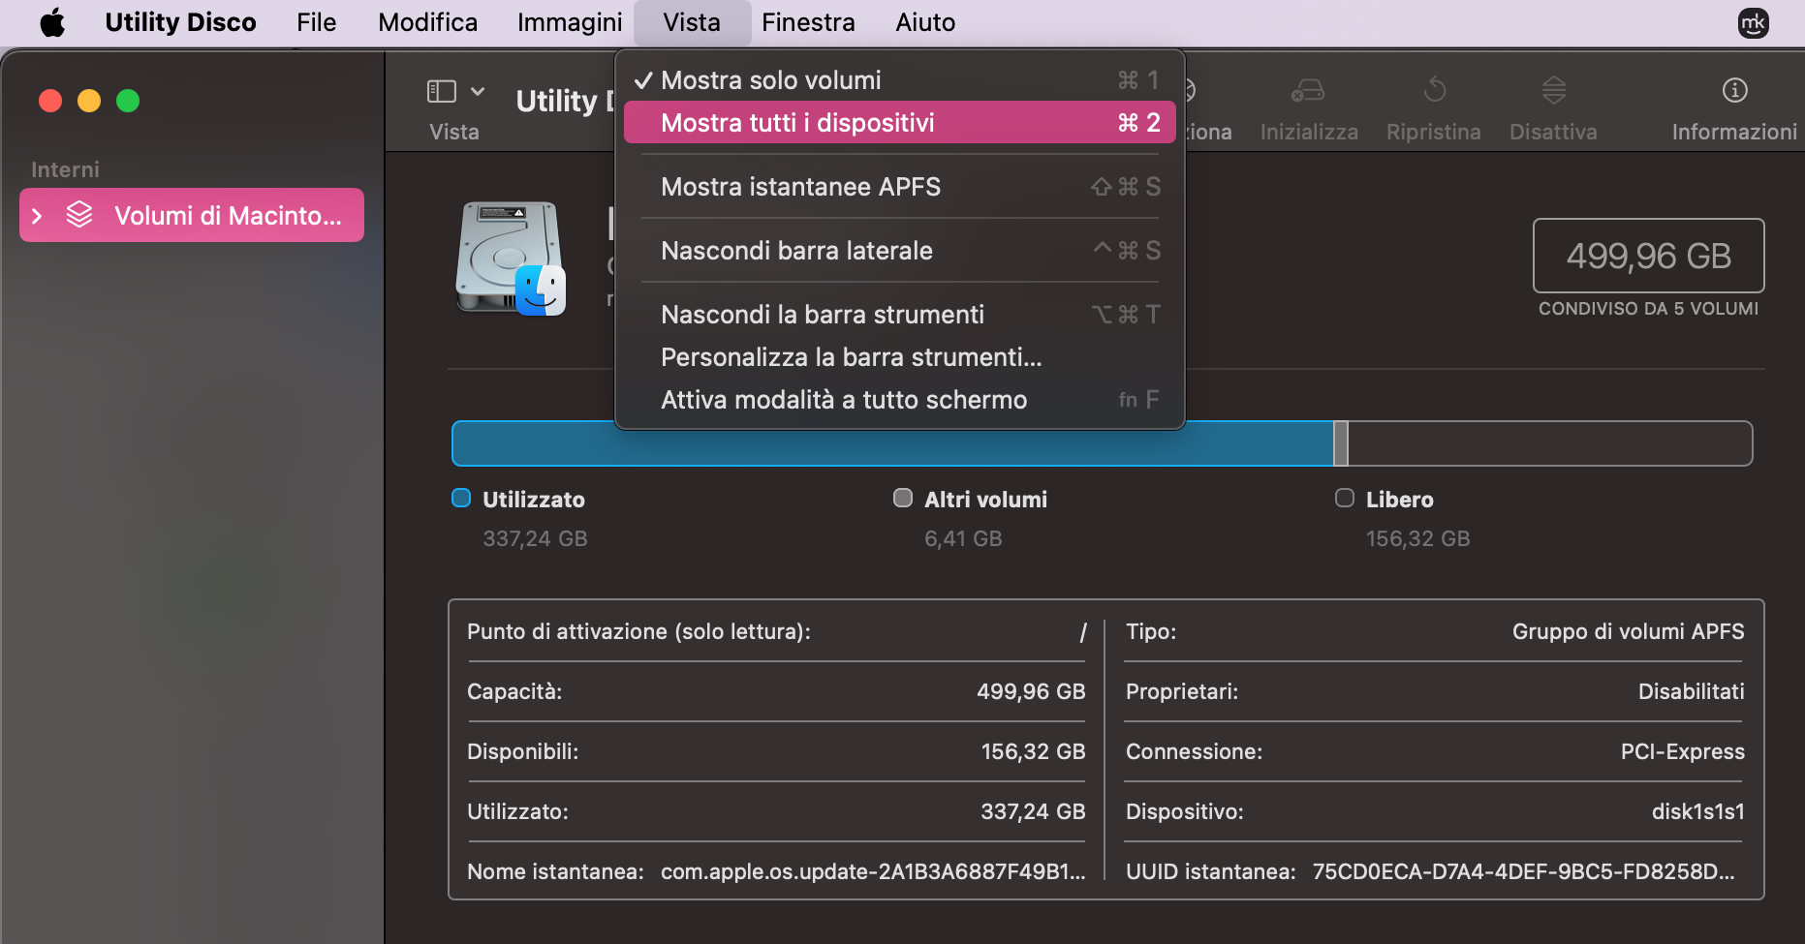1805x944 pixels.
Task: Click the green full-screen window button
Action: click(128, 101)
